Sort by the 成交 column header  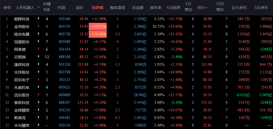[79, 8]
